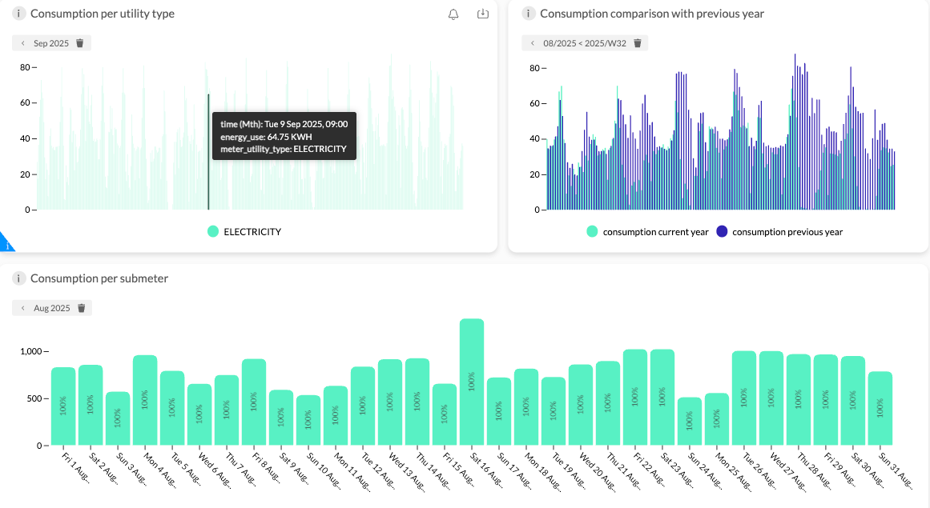Go back using chevron beside Sep 2025
930x508 pixels.
pos(23,43)
